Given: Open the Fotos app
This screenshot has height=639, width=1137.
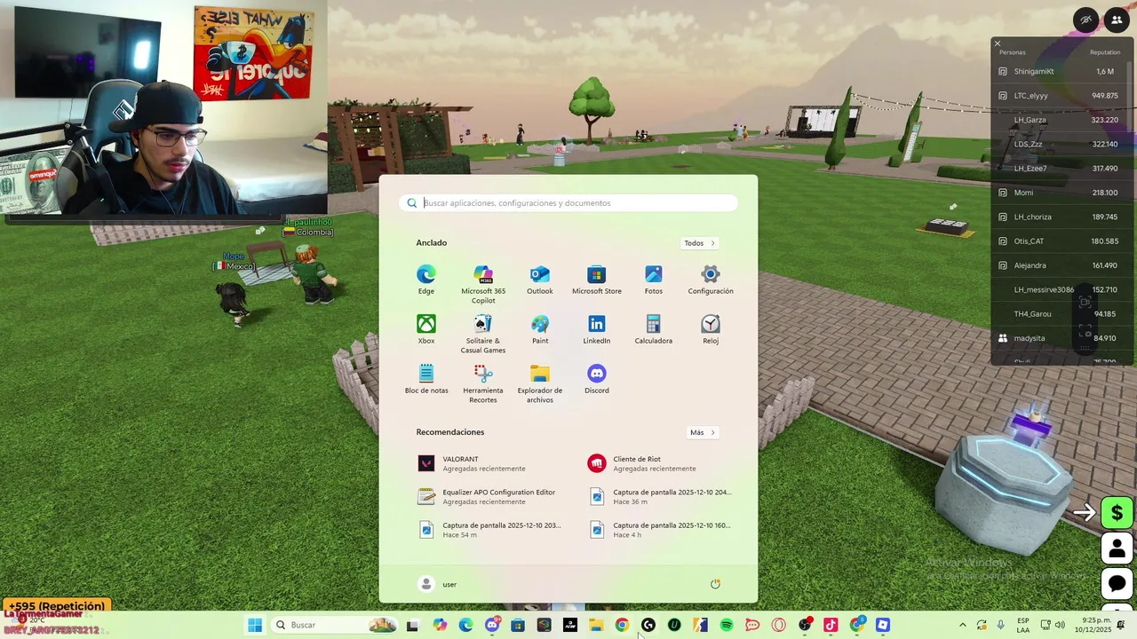Looking at the screenshot, I should (654, 279).
